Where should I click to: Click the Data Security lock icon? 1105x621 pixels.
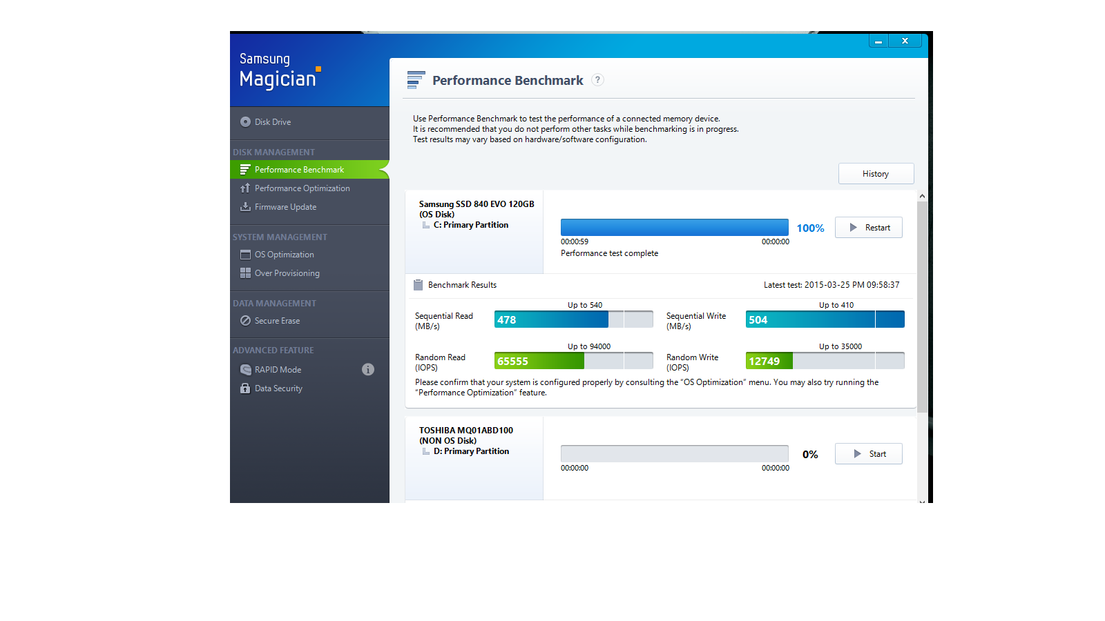pos(245,388)
